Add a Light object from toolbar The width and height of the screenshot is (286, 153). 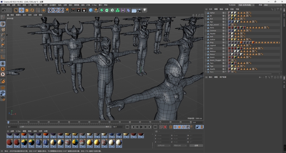[145, 10]
